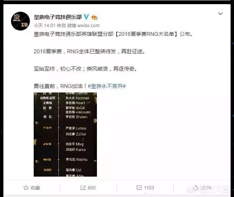Open the 1103 comments count

click(x=149, y=188)
